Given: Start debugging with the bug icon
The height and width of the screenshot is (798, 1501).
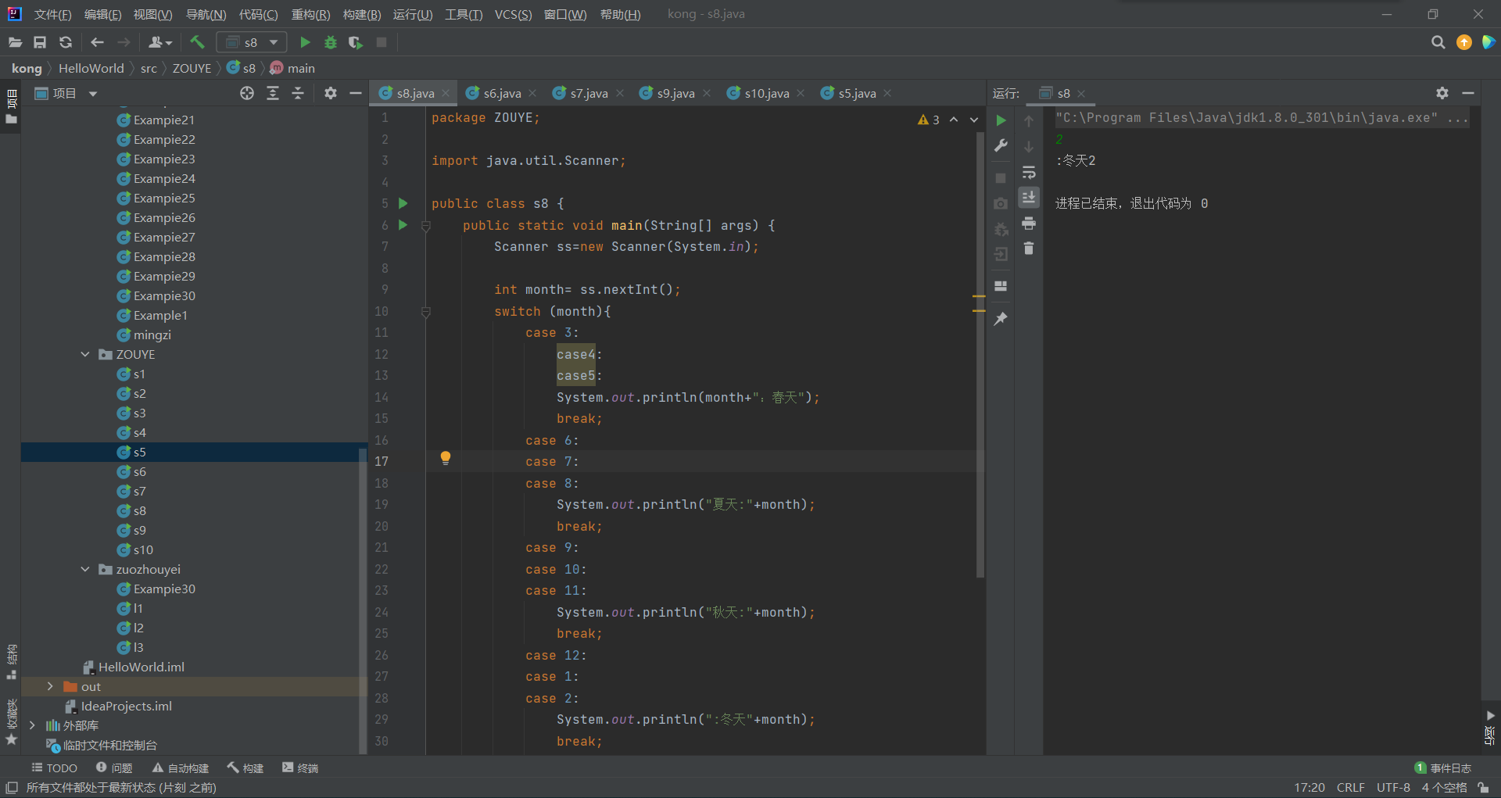Looking at the screenshot, I should coord(331,42).
